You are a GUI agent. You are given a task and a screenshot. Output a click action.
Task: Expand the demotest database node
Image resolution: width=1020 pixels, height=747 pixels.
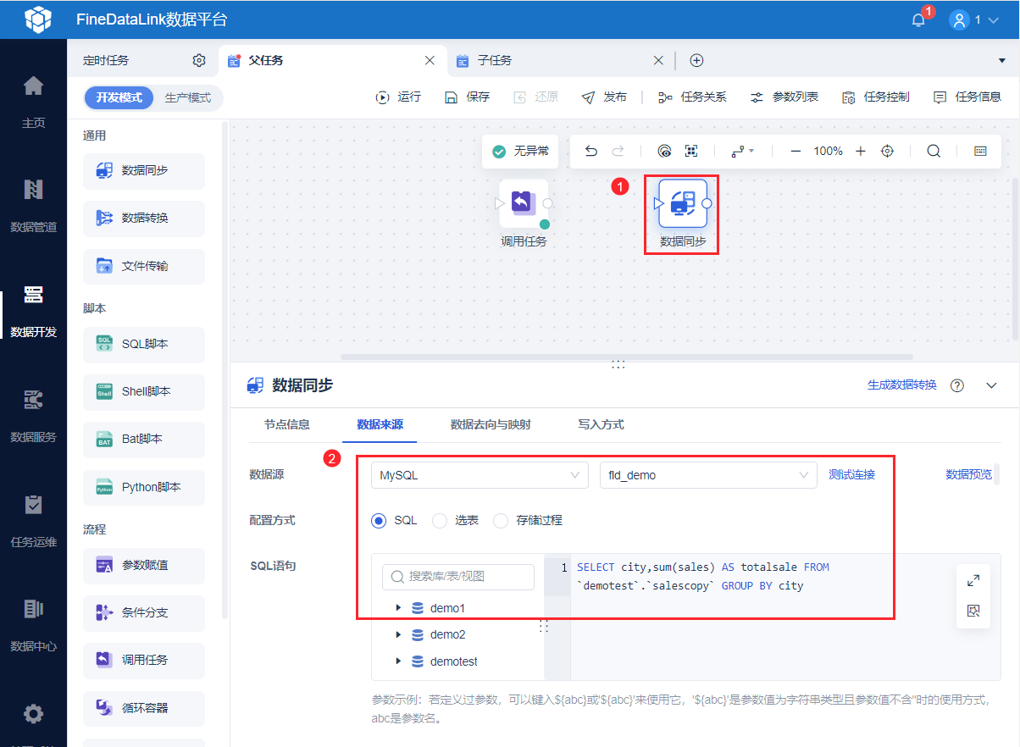point(398,661)
